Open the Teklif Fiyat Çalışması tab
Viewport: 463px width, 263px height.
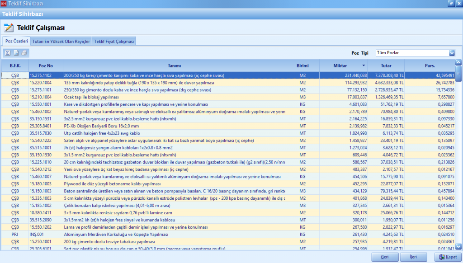[x=114, y=42]
